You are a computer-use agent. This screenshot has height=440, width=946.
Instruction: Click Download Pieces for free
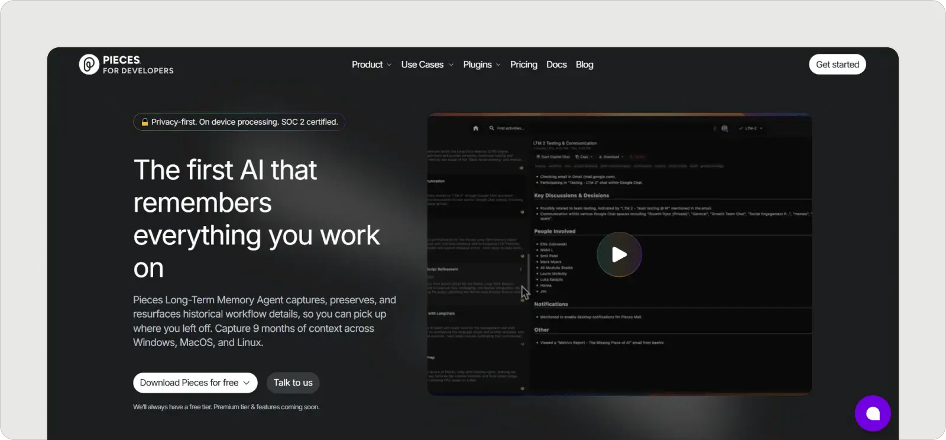pos(195,383)
